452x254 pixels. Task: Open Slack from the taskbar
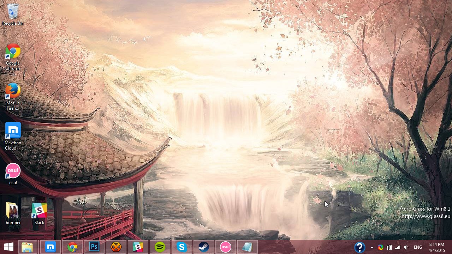138,247
